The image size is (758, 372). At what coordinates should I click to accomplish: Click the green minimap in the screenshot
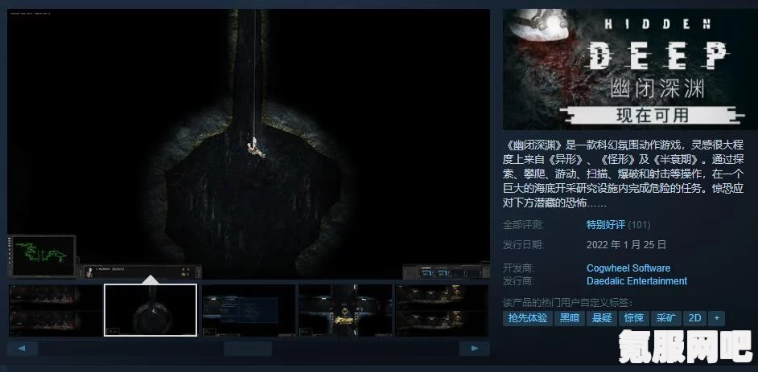(43, 255)
